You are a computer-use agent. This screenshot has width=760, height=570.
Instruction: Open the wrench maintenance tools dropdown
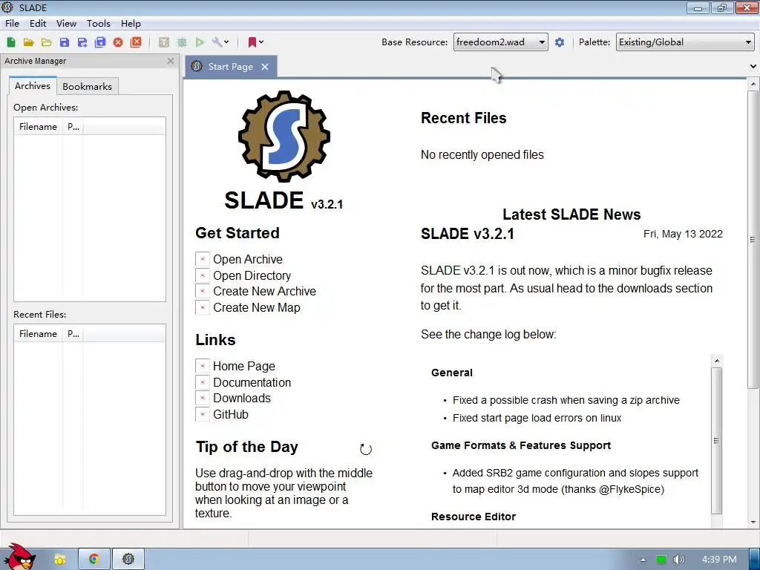pyautogui.click(x=220, y=42)
